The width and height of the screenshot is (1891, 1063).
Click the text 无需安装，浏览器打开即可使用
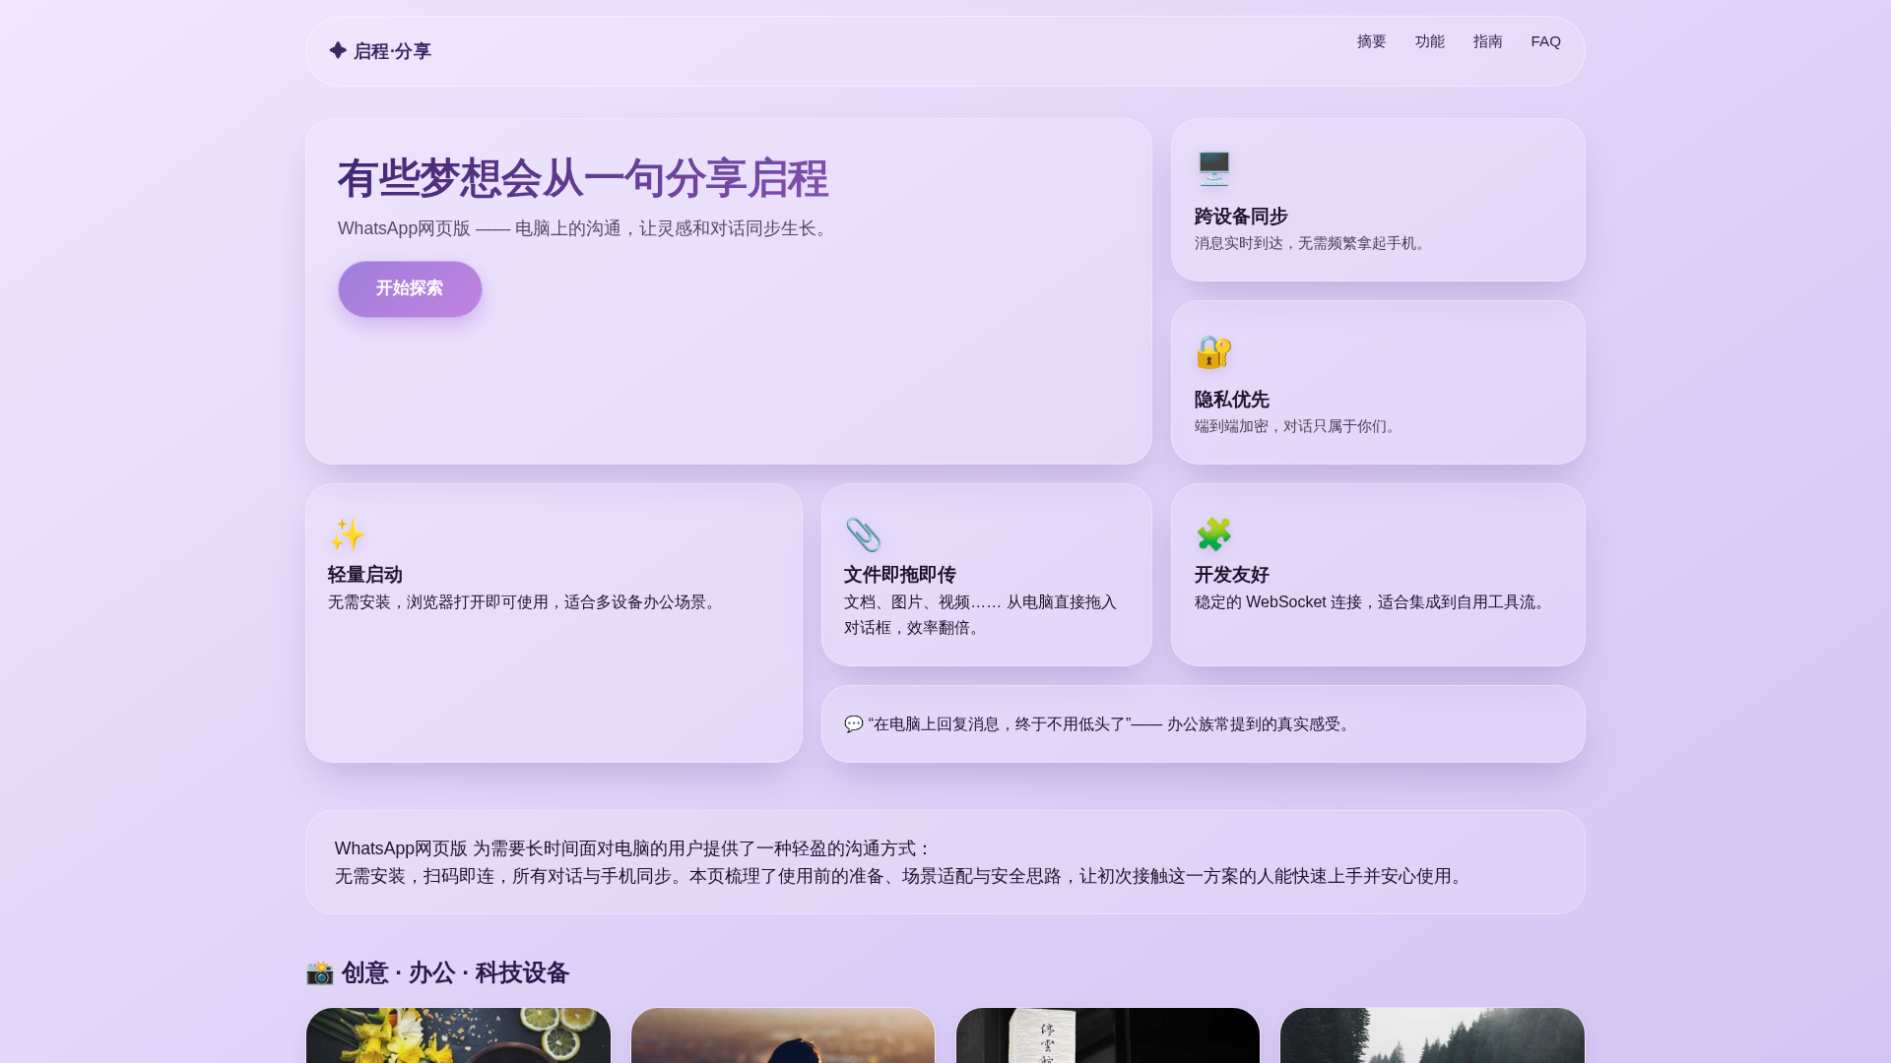coord(438,602)
